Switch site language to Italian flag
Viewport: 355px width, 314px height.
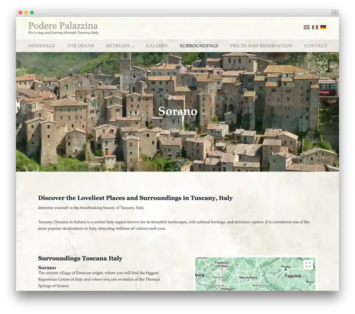(315, 27)
